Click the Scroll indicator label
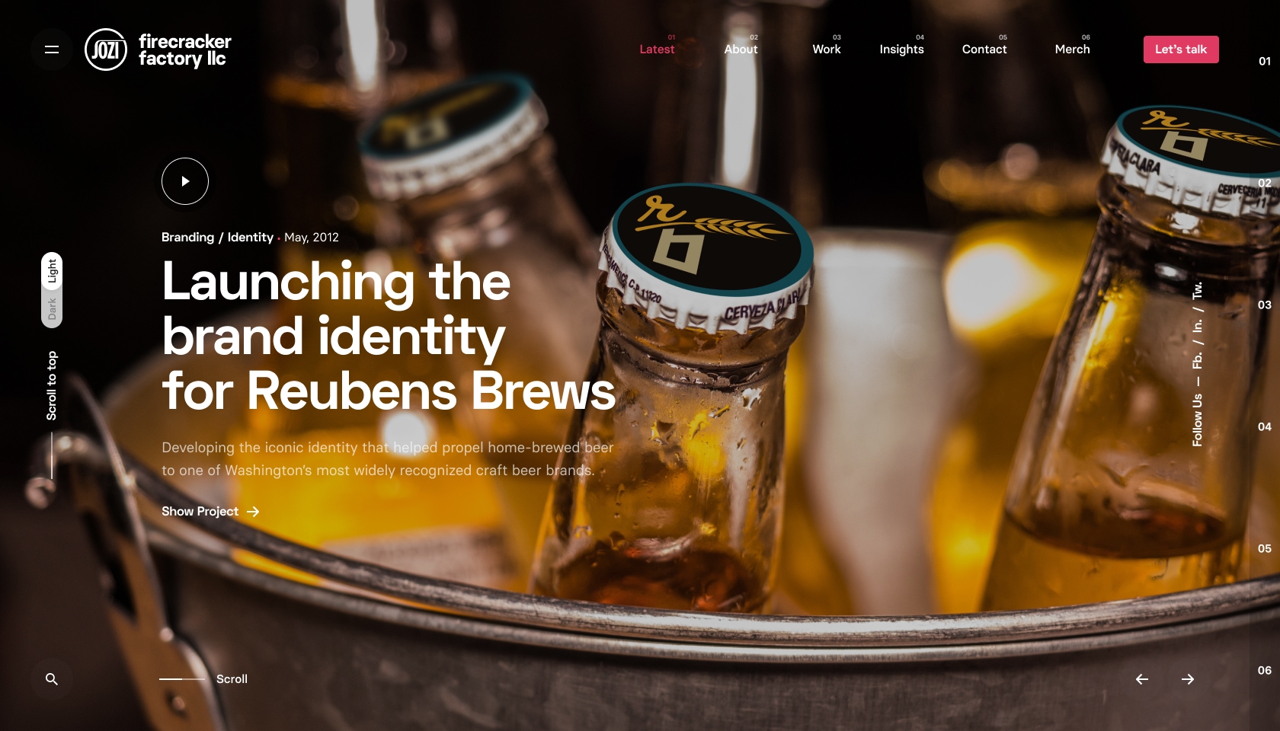Viewport: 1280px width, 731px height. pos(232,679)
